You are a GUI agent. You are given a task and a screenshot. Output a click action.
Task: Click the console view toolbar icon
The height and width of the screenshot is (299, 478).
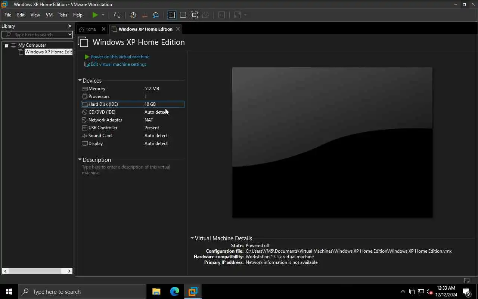coord(221,15)
